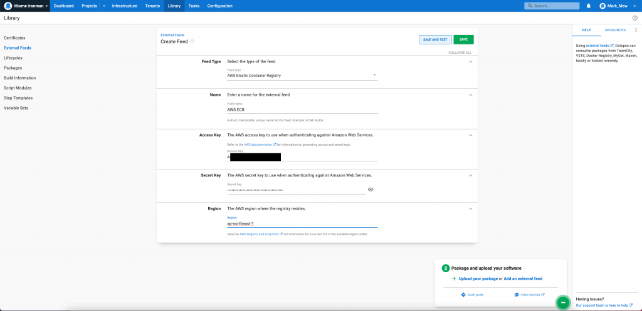Click the search box
642x311 pixels.
(552, 6)
